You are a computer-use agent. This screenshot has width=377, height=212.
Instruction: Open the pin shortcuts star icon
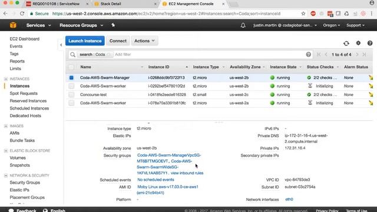pos(113,25)
